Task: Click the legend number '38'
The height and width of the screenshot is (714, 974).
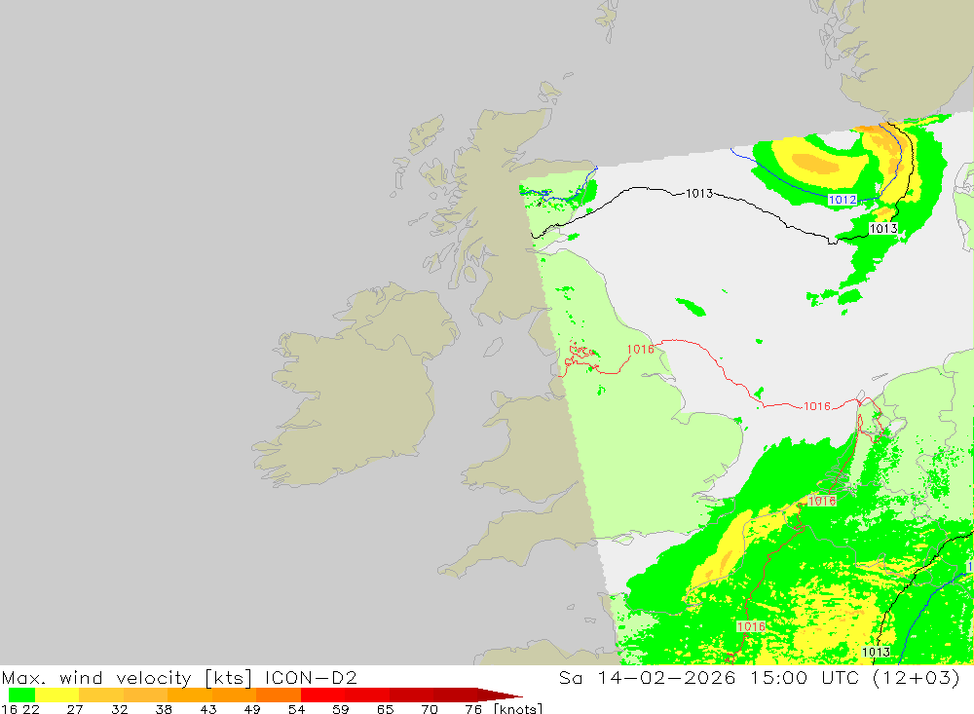Action: 164,709
